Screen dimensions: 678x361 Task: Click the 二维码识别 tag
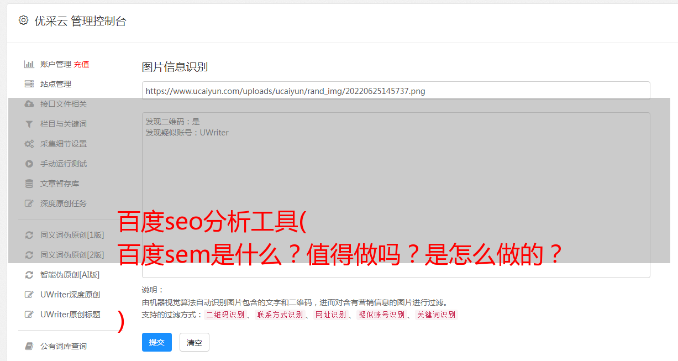pos(224,315)
